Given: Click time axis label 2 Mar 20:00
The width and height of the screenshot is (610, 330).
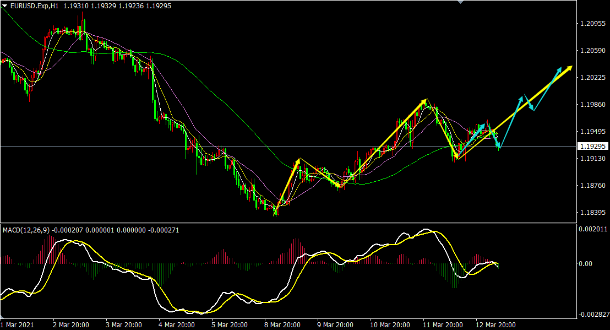Looking at the screenshot, I should pyautogui.click(x=71, y=325).
